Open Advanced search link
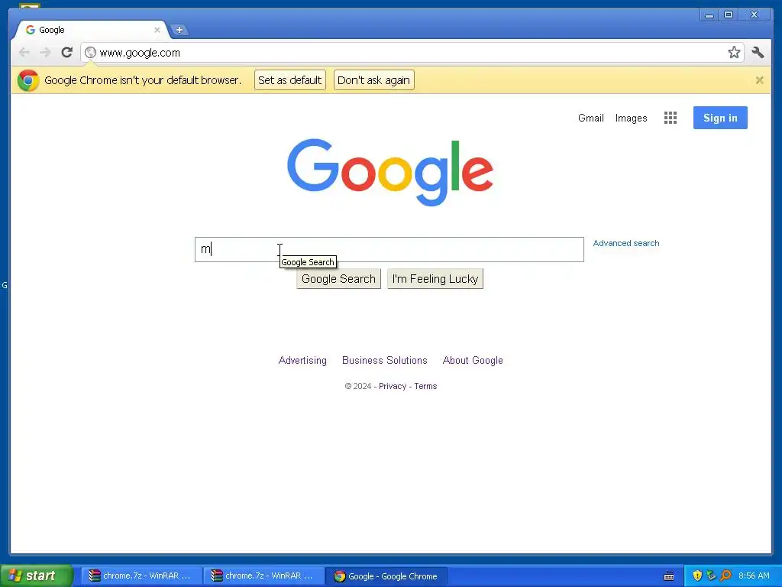 pyautogui.click(x=626, y=243)
